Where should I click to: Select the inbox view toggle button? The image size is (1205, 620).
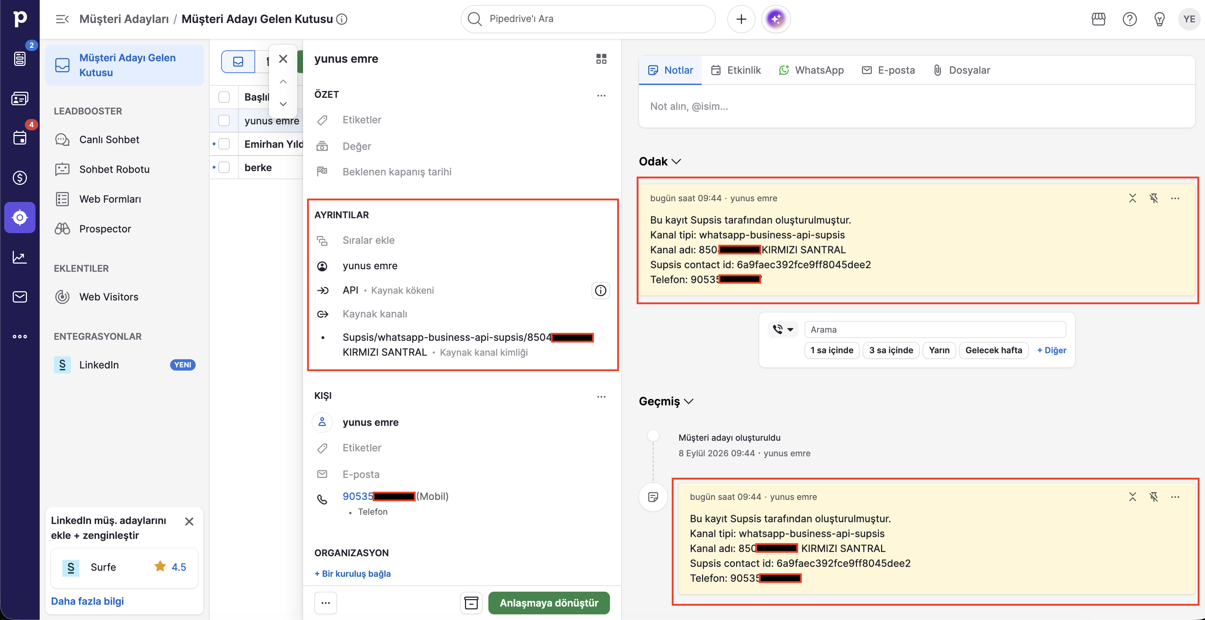tap(238, 62)
